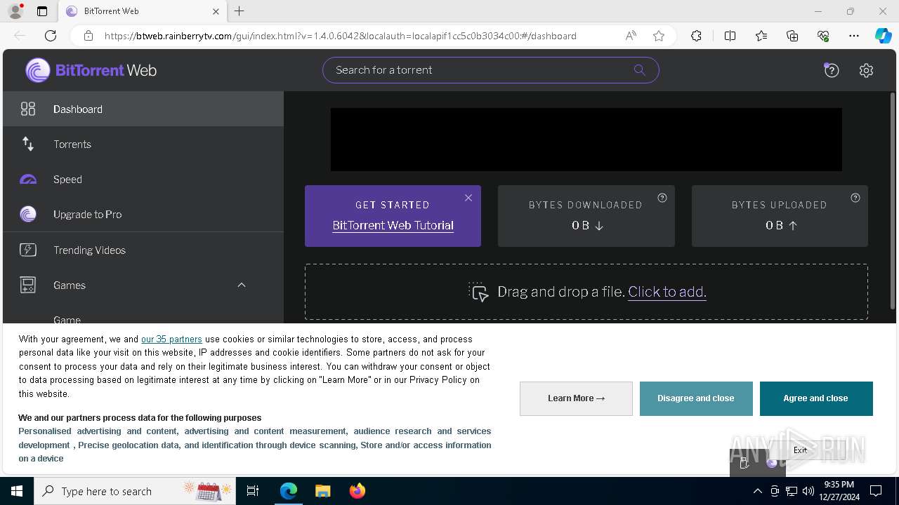899x505 pixels.
Task: Click the Bytes Downloaded card
Action: point(586,216)
